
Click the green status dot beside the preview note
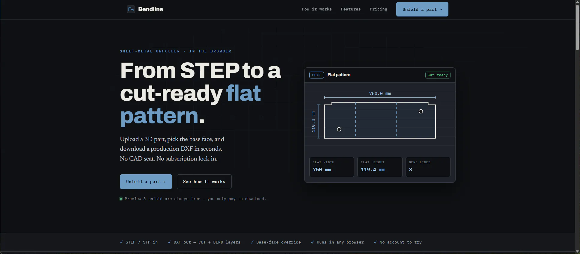pyautogui.click(x=121, y=199)
